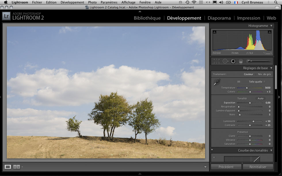Click the Noirs slider

[x=250, y=114]
